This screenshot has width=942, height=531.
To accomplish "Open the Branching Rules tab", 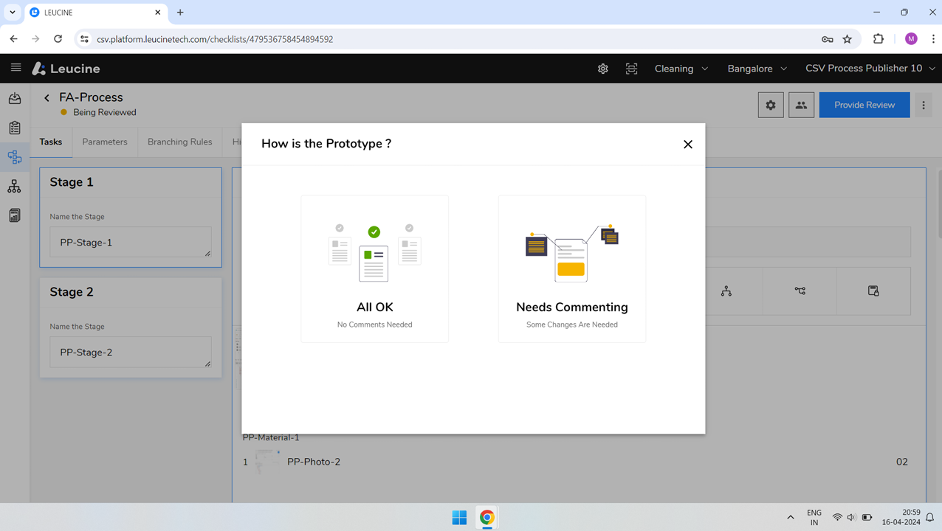I will (179, 142).
